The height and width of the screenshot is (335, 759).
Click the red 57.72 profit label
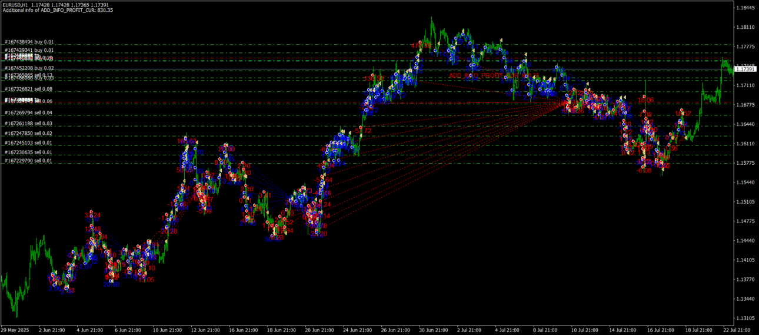[x=363, y=130]
